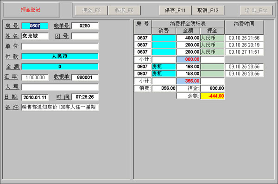Open the 付款 payment type field 人民币
Image resolution: width=278 pixels, height=184 pixels.
60,57
